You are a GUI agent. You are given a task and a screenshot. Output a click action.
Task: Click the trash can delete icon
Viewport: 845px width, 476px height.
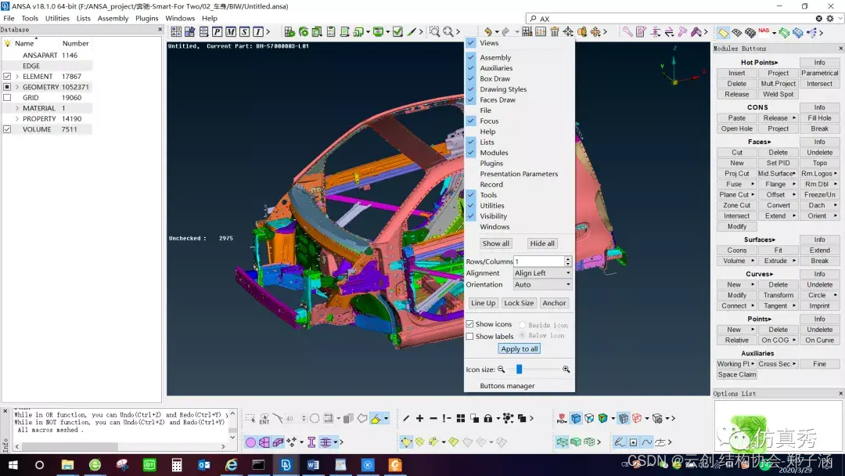click(555, 32)
